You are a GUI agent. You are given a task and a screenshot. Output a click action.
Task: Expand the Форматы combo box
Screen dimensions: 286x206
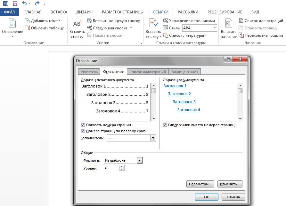click(139, 160)
